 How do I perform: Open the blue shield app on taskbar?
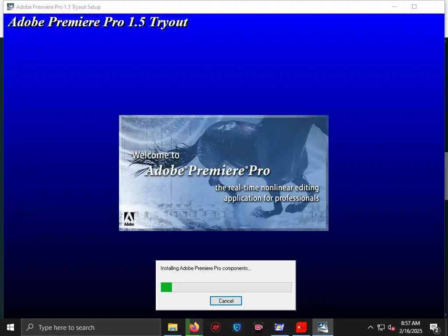tap(237, 327)
